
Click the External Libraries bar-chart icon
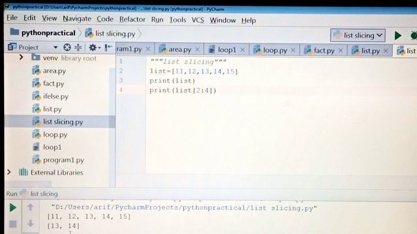23,172
